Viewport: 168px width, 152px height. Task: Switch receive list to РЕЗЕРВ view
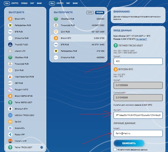pos(100,13)
